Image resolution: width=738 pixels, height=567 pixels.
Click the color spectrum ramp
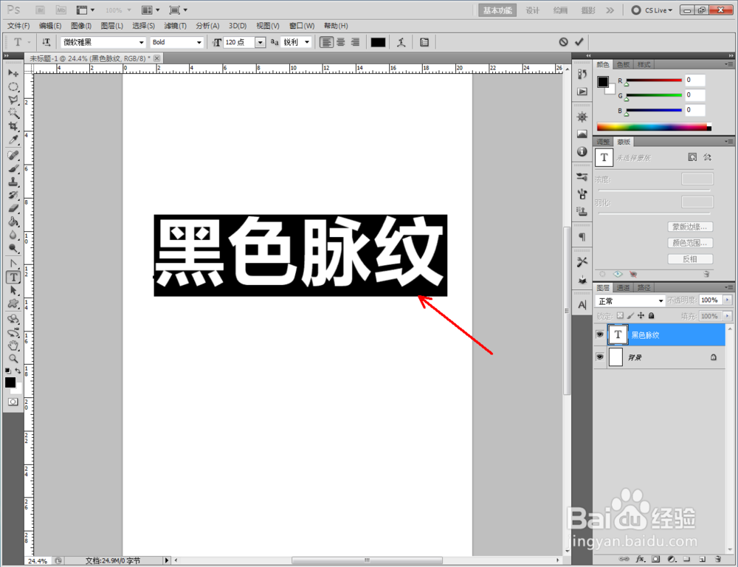coord(654,127)
